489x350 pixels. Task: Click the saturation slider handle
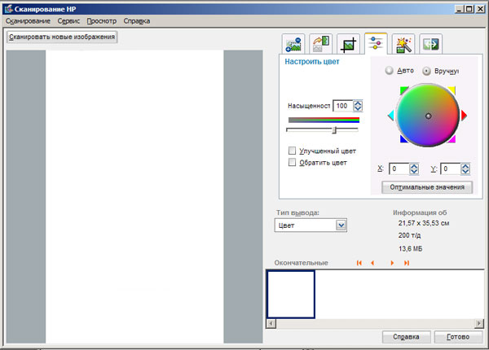[x=334, y=130]
